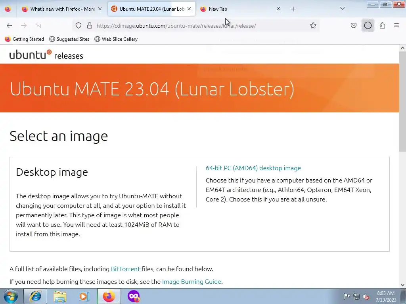Click the Desktop image heading

pyautogui.click(x=52, y=172)
